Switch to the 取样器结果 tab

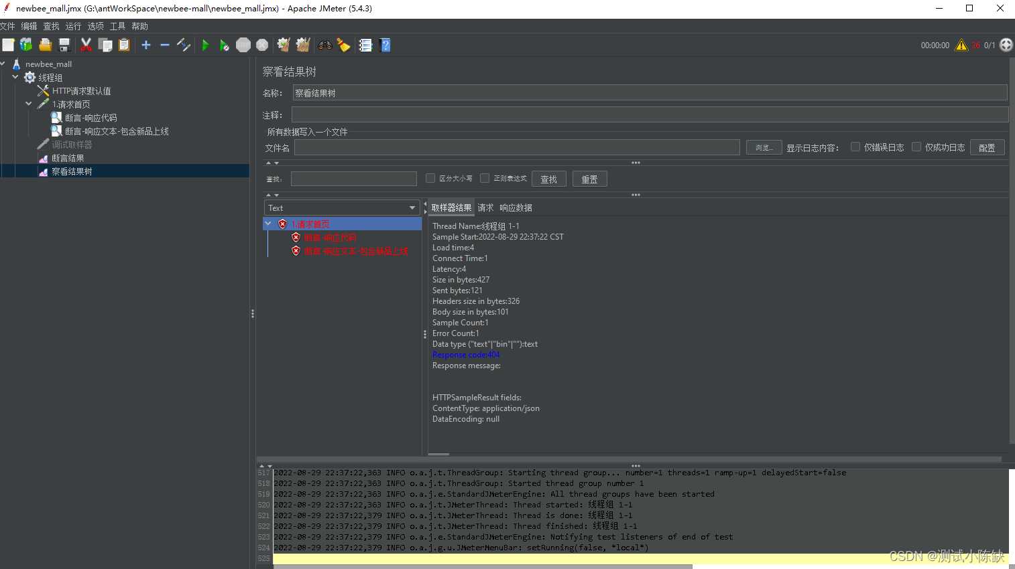click(451, 208)
